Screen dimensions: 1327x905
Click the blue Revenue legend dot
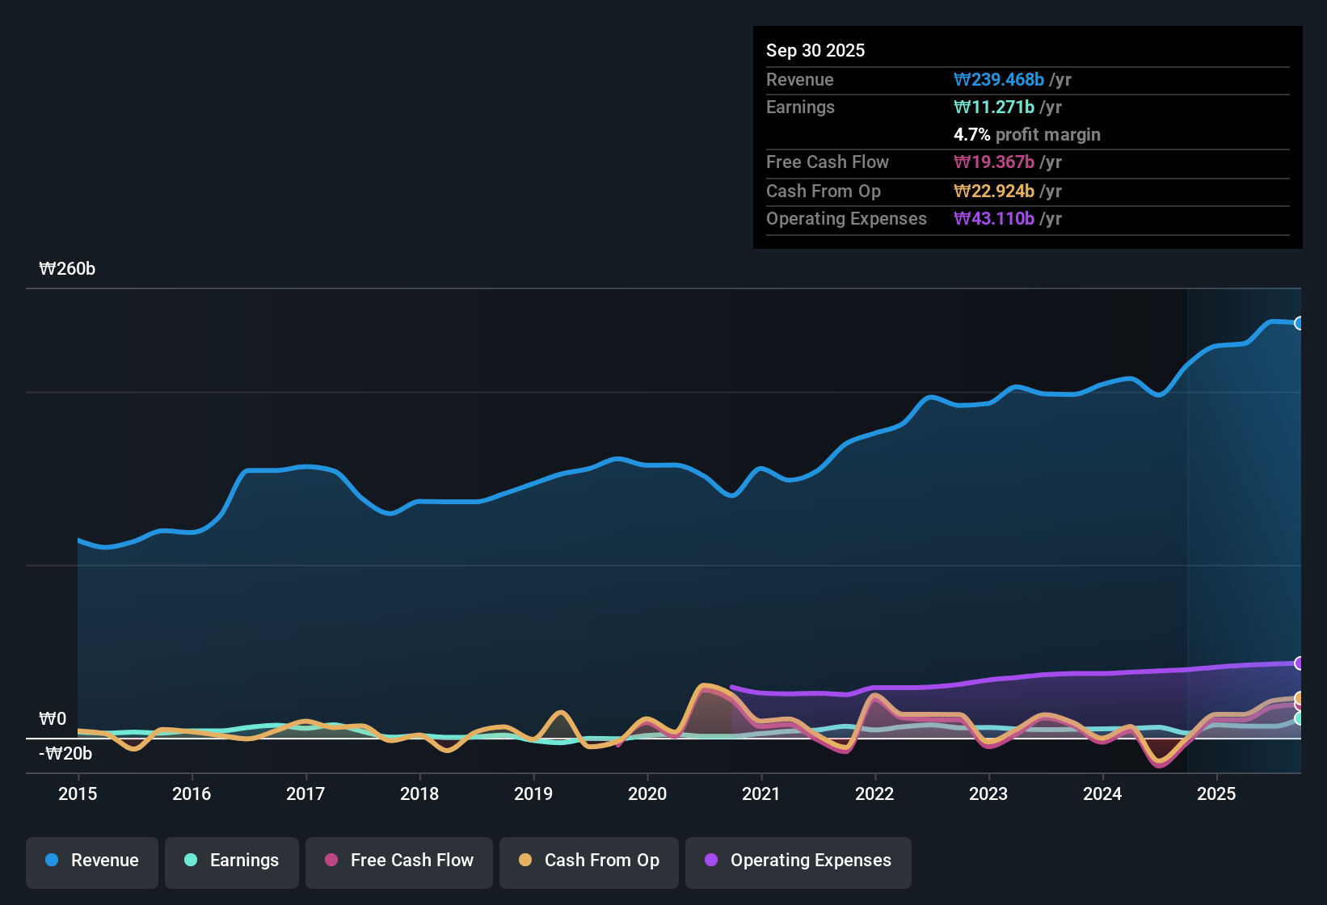click(x=51, y=861)
